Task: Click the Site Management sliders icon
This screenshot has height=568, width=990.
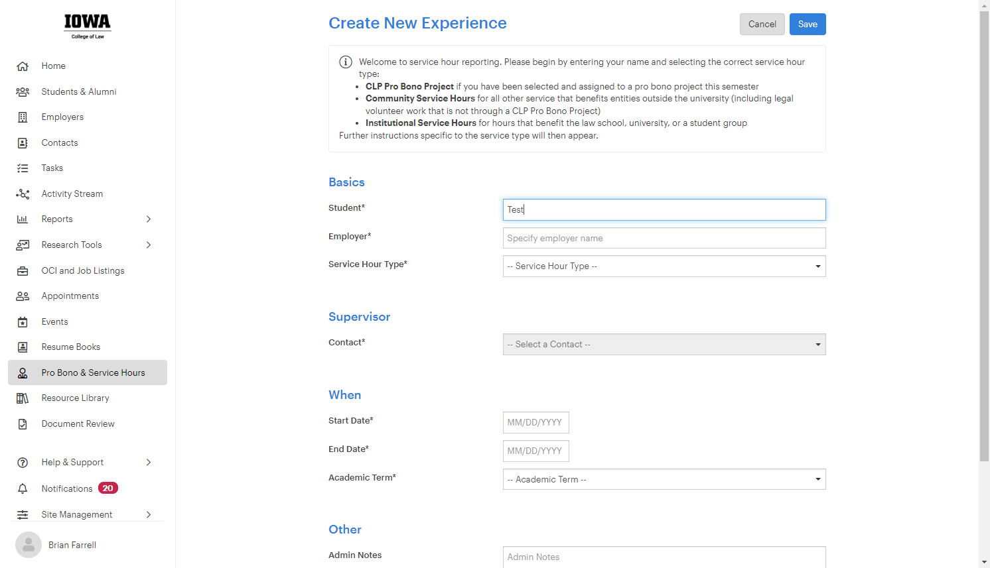Action: click(x=23, y=515)
